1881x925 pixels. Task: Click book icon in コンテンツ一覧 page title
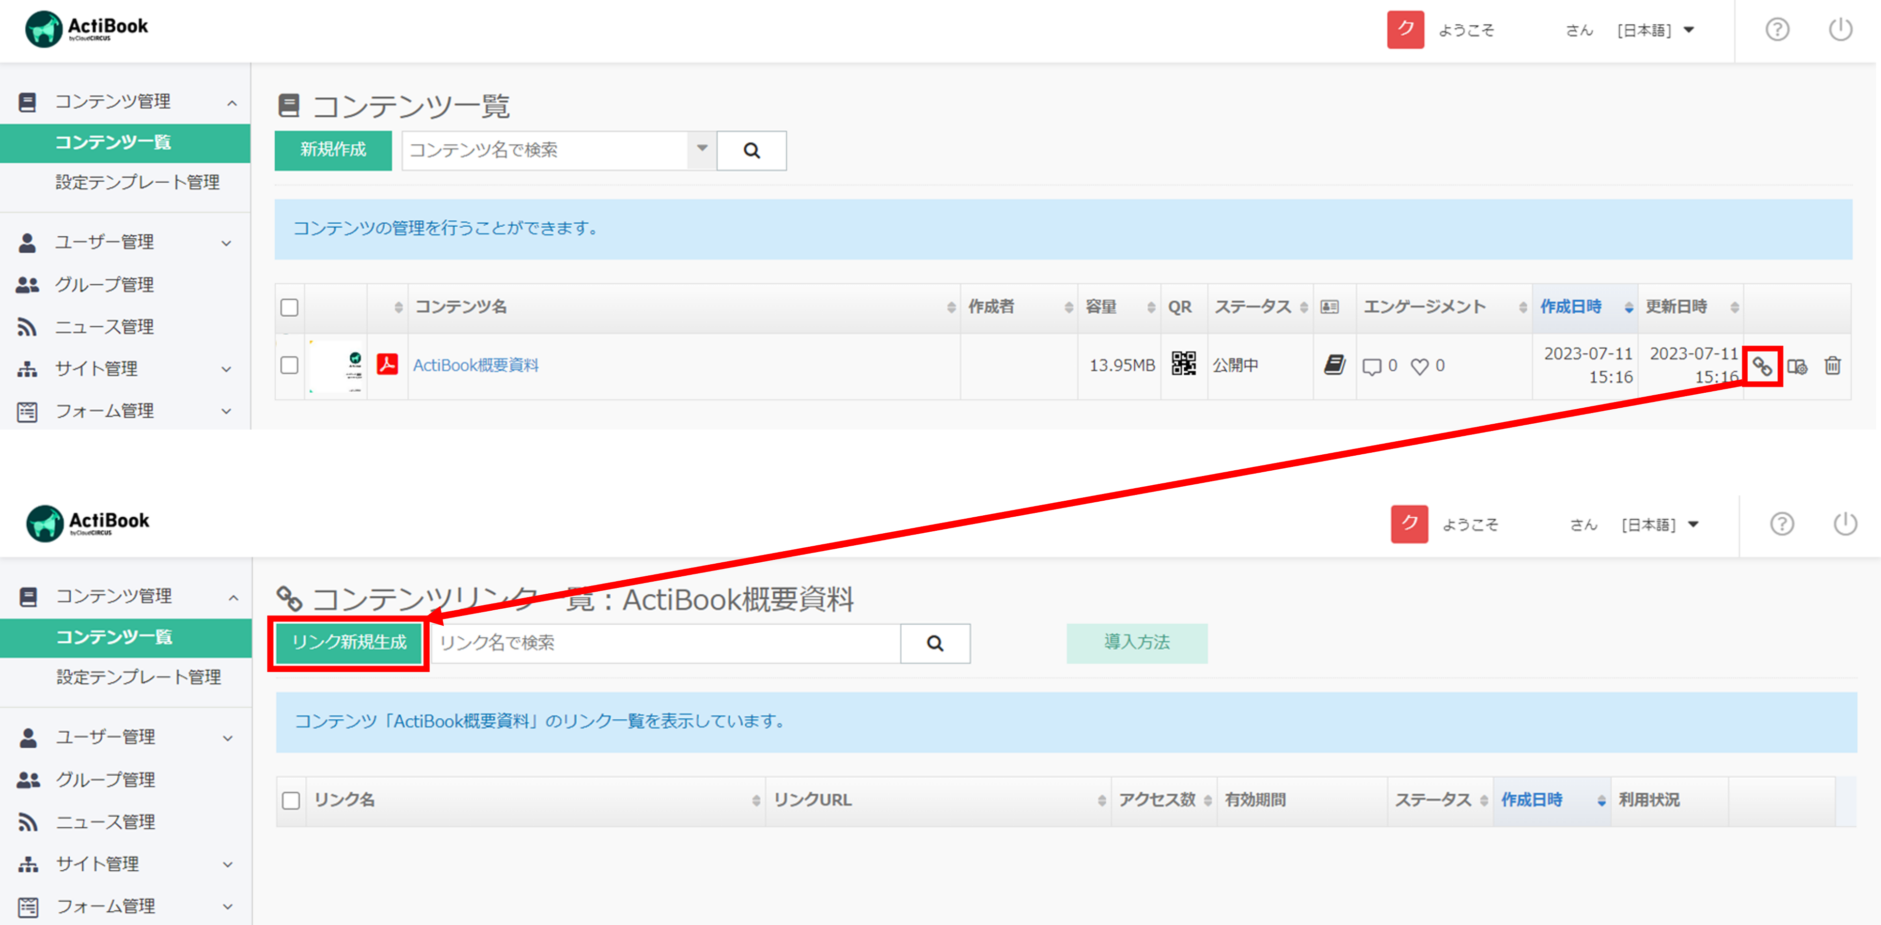coord(289,106)
